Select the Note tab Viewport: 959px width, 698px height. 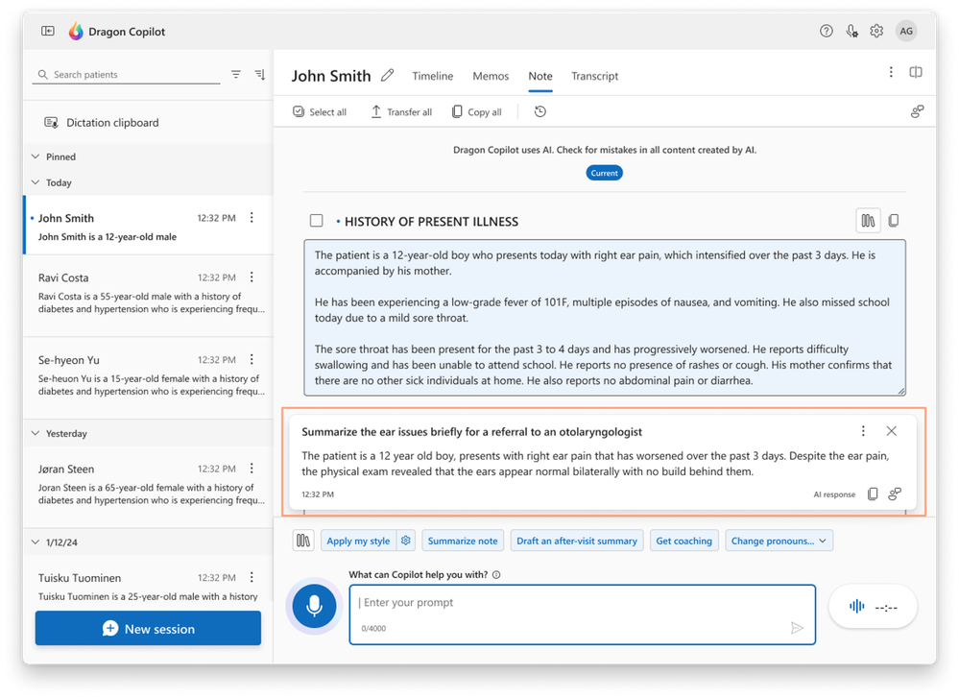tap(540, 76)
